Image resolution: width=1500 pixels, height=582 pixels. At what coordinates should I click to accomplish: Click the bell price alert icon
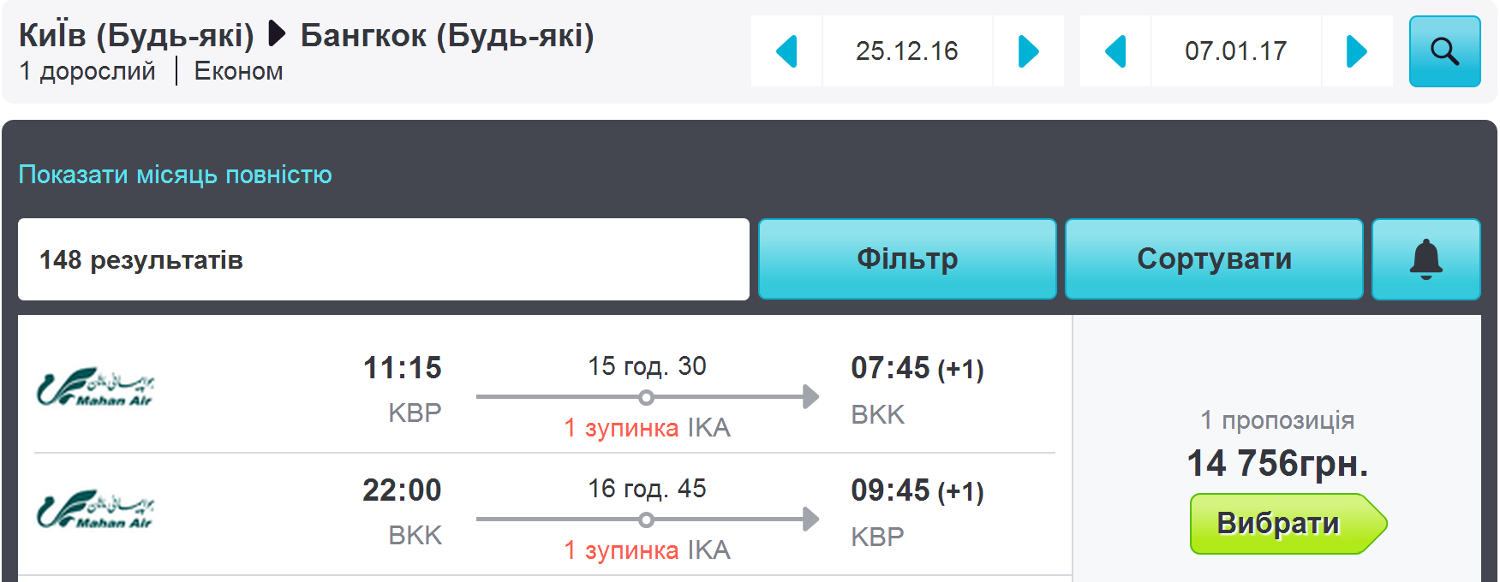(1426, 259)
